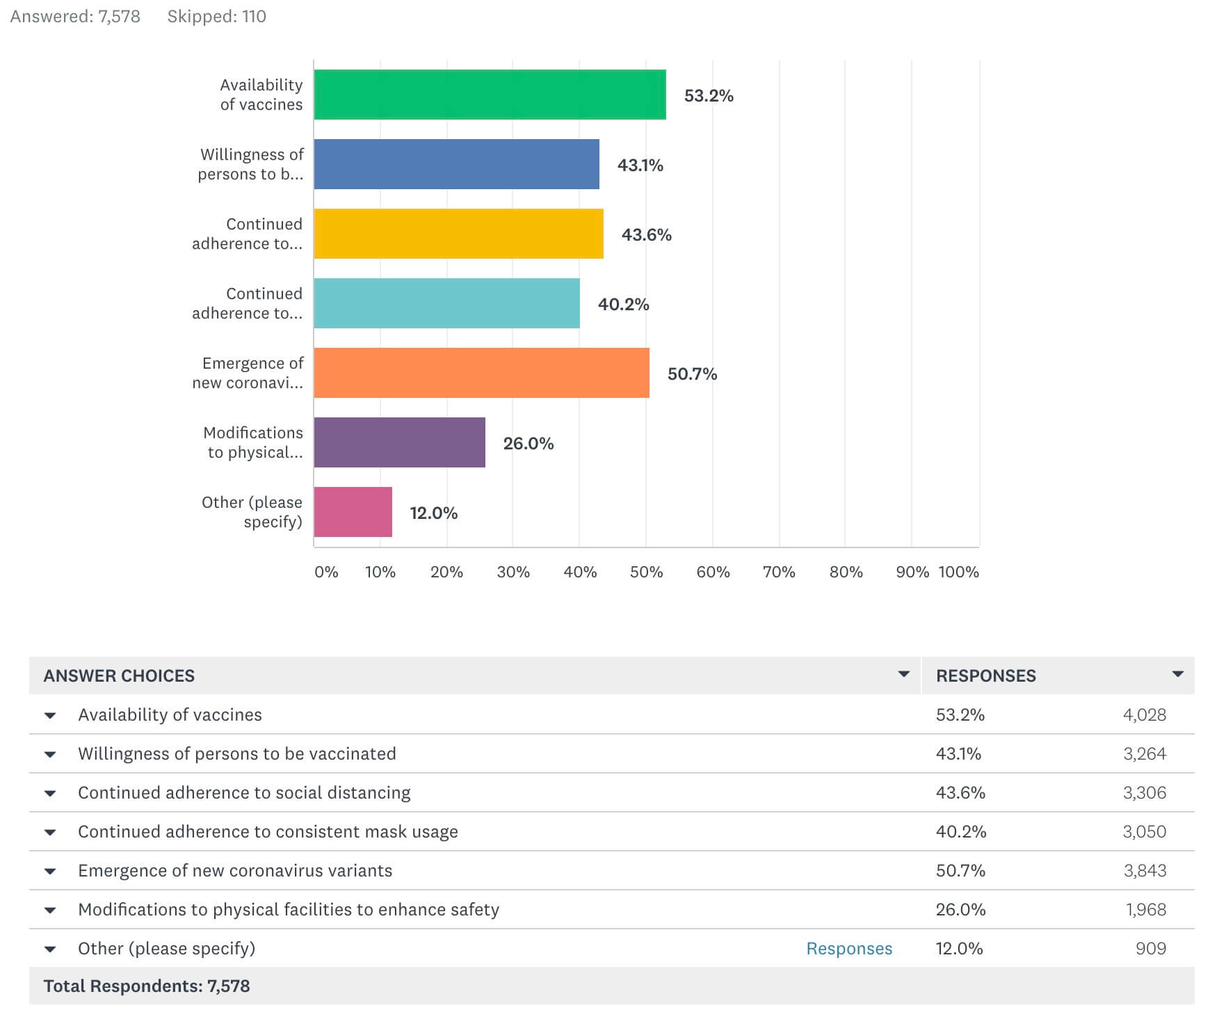Click the Answered: 7,578 label

(75, 17)
